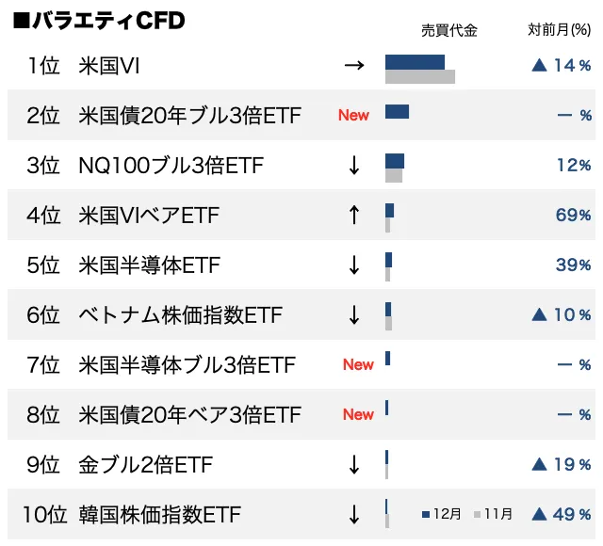This screenshot has height=546, width=603.
Task: Select the 米国債20年ブル3倍ETF name
Action: coord(190,116)
